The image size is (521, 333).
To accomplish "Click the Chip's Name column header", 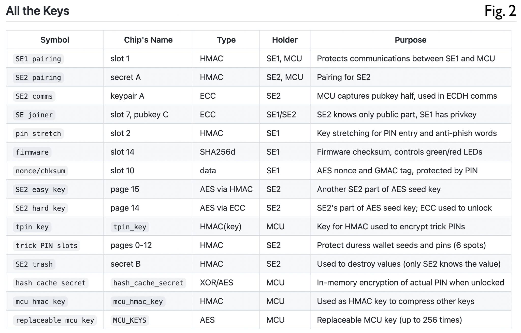I will [x=148, y=40].
